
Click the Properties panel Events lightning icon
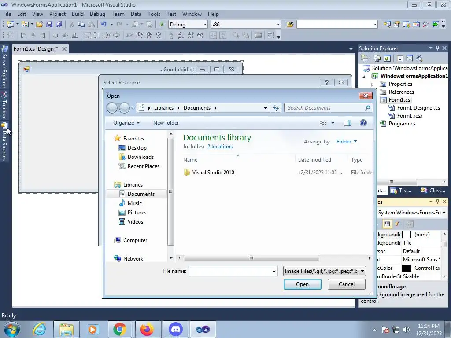[397, 224]
